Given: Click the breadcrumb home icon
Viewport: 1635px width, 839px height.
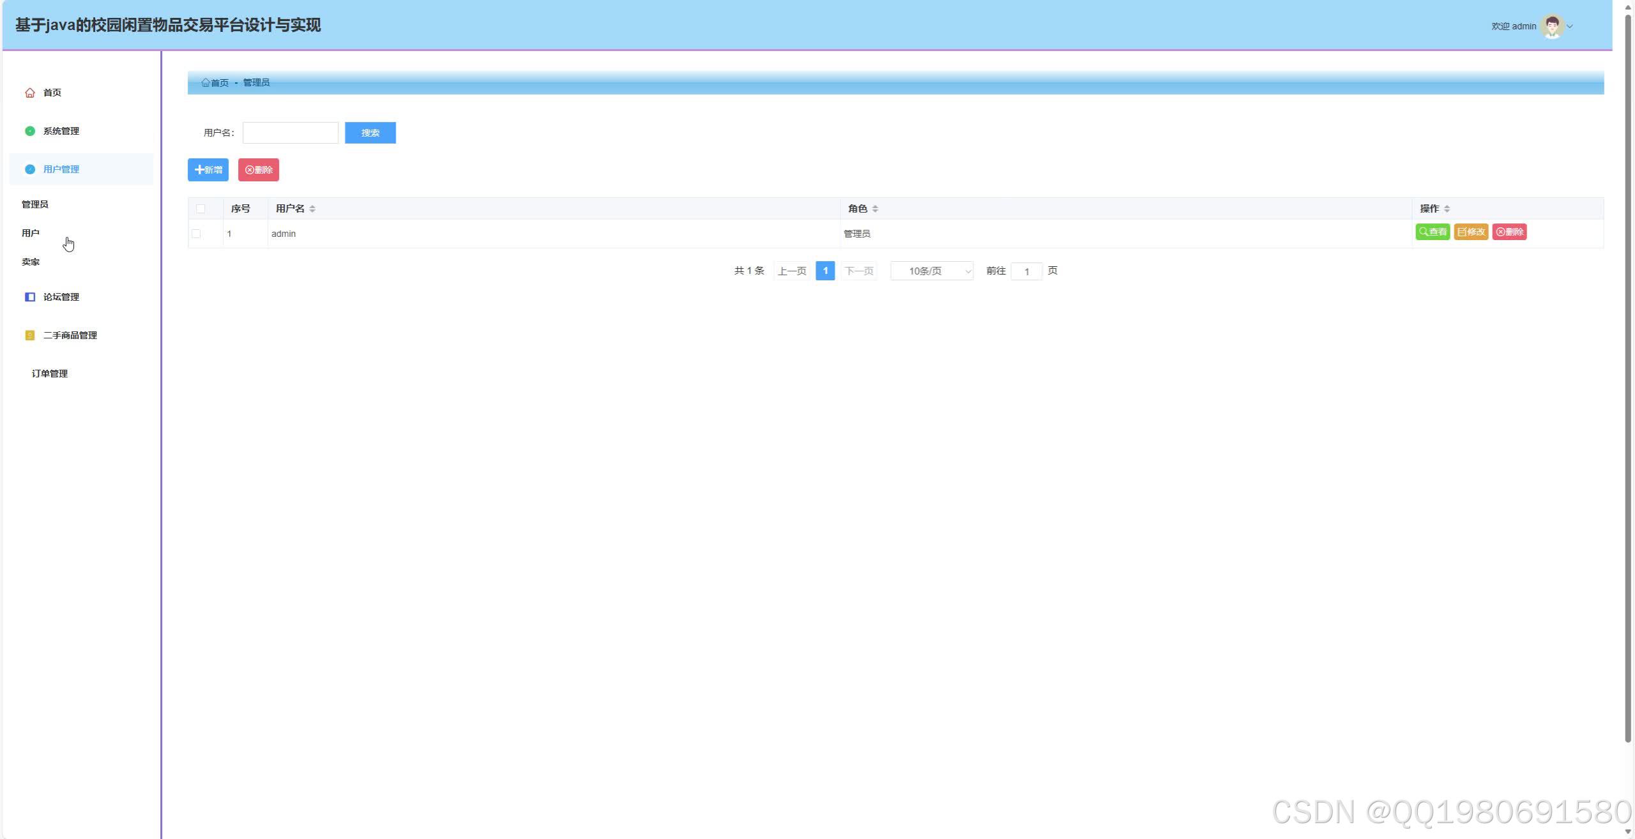Looking at the screenshot, I should tap(206, 82).
